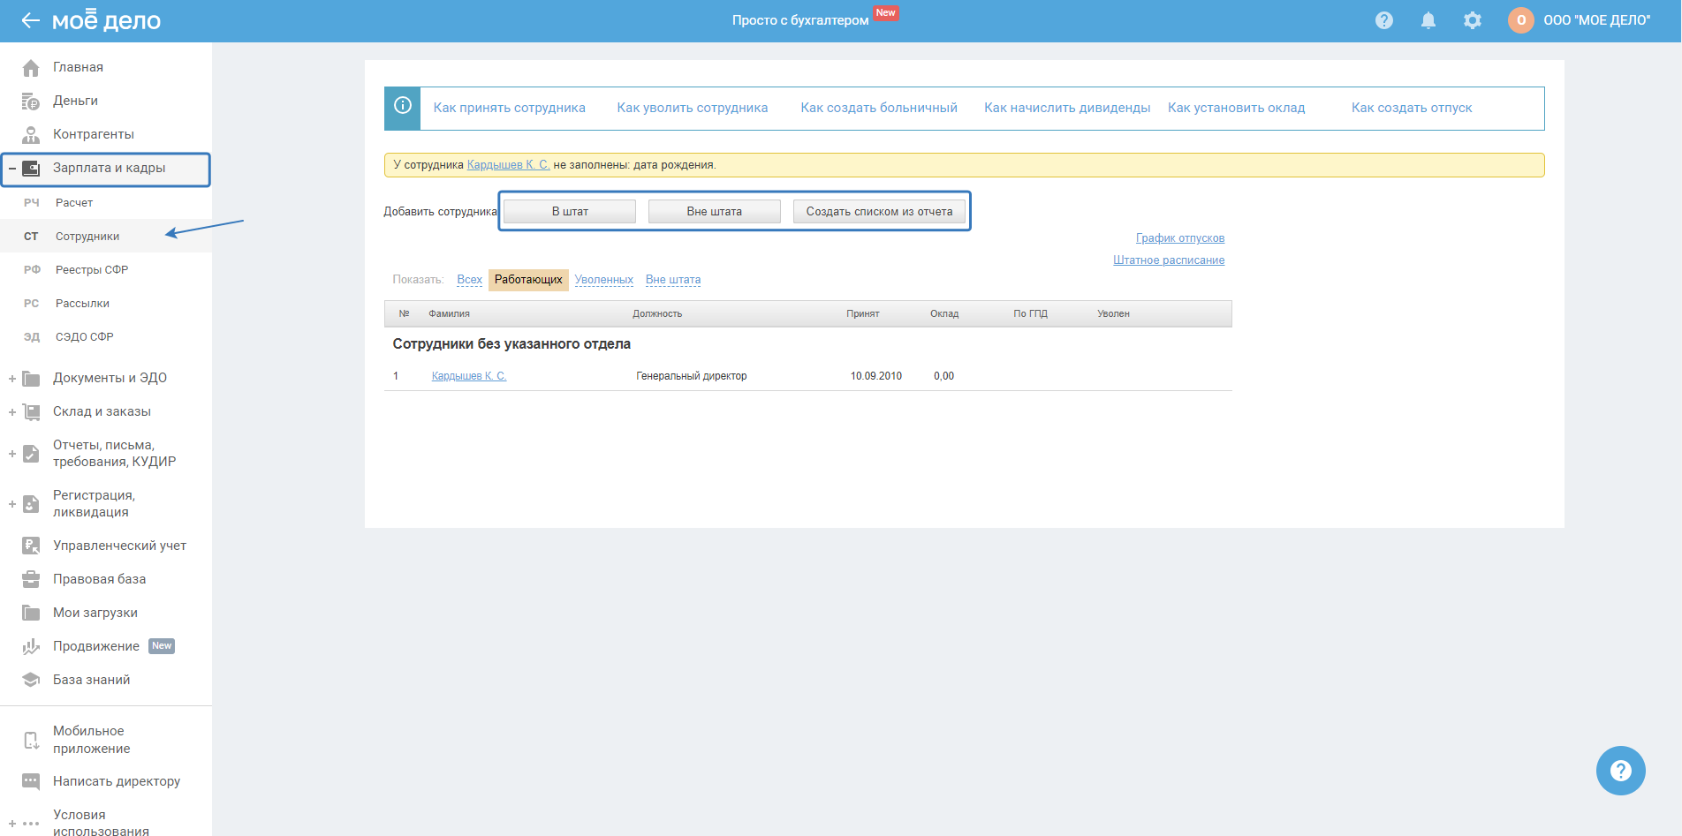The width and height of the screenshot is (1682, 836).
Task: Switch to the Вне штата filter
Action: tap(672, 280)
